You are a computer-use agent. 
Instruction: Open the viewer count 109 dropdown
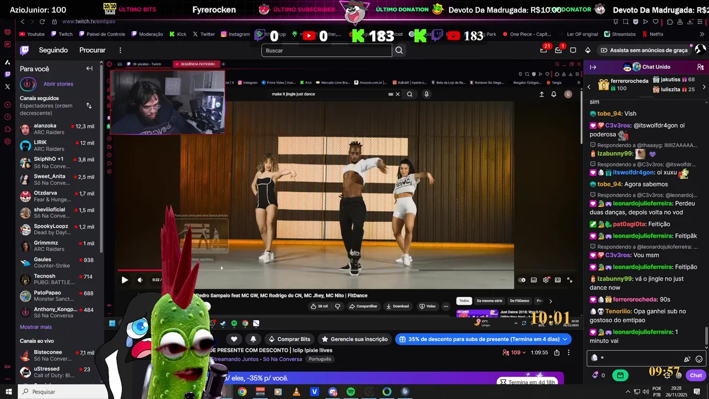[x=514, y=352]
